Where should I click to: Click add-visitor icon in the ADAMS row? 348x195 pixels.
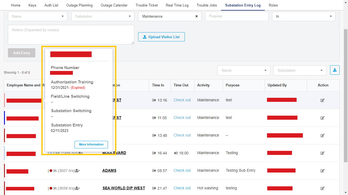(77, 171)
